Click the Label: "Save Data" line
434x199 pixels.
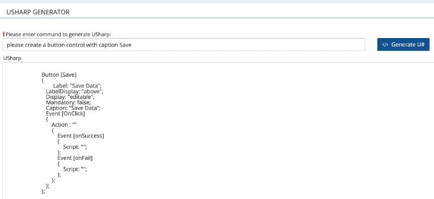coord(77,86)
